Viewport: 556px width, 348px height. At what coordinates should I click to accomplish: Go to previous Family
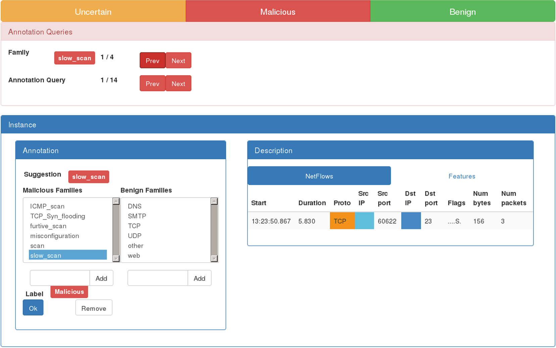tap(152, 61)
